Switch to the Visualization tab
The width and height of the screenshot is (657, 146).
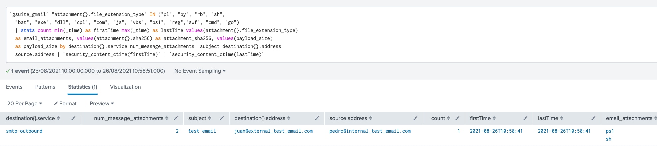125,87
